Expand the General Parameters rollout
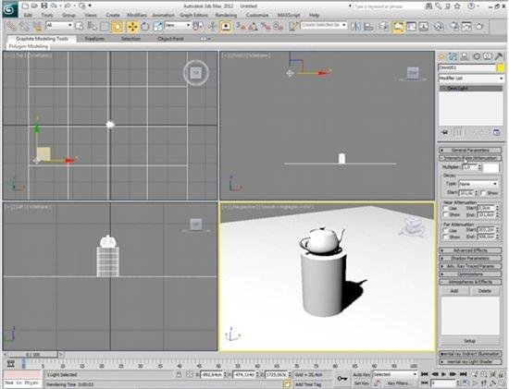The image size is (509, 389). point(470,150)
